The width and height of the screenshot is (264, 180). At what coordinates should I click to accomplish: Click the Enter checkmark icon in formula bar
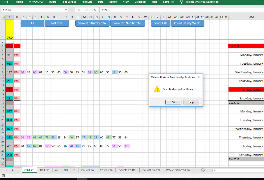click(87, 10)
